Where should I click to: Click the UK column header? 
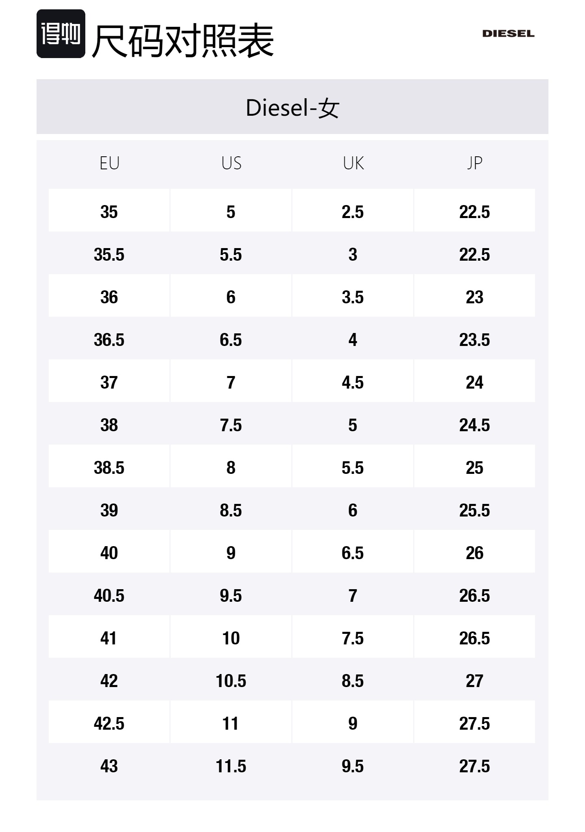pyautogui.click(x=353, y=163)
